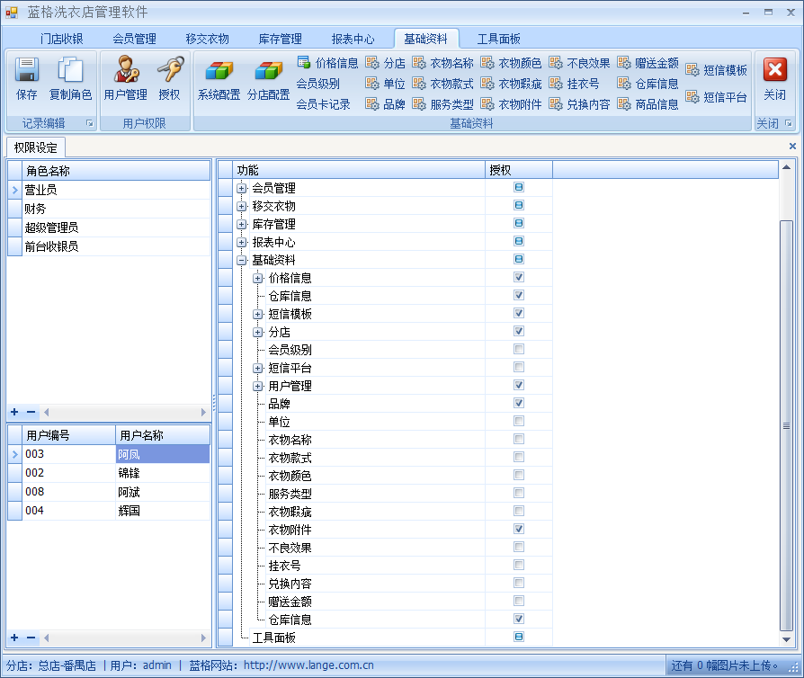Close the 权限设定 panel with the x button
This screenshot has height=678, width=804.
tap(792, 147)
